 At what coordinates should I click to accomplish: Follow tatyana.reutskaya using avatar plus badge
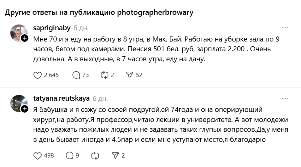[x=25, y=109]
